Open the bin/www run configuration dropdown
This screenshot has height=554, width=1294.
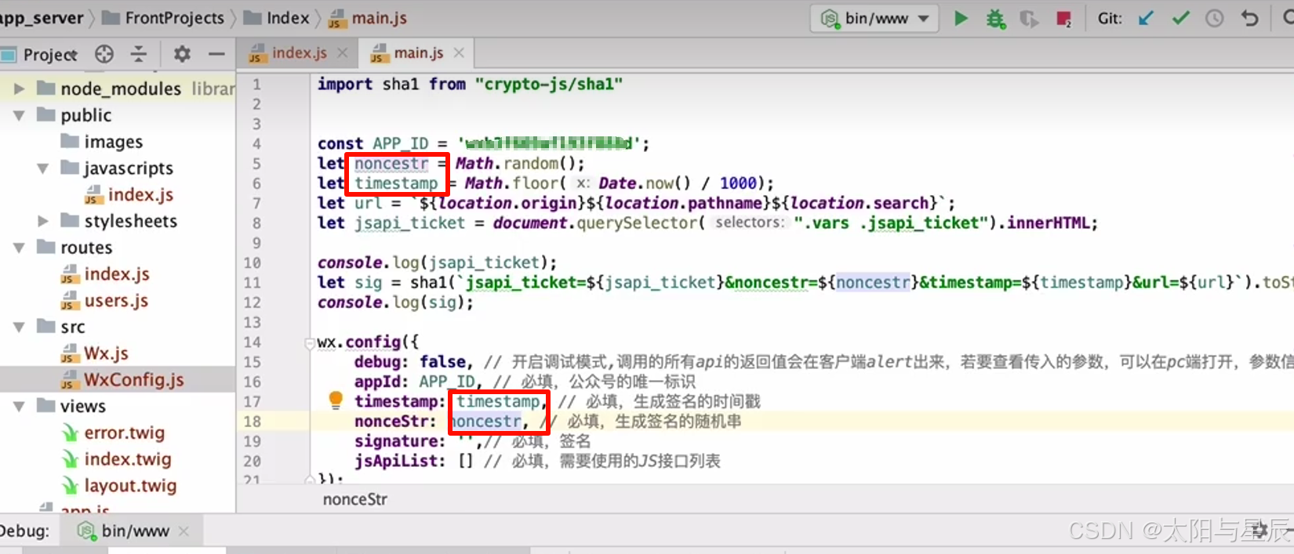874,18
